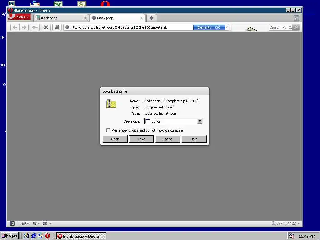
Task: Cancel the file download dialog
Action: pos(168,139)
